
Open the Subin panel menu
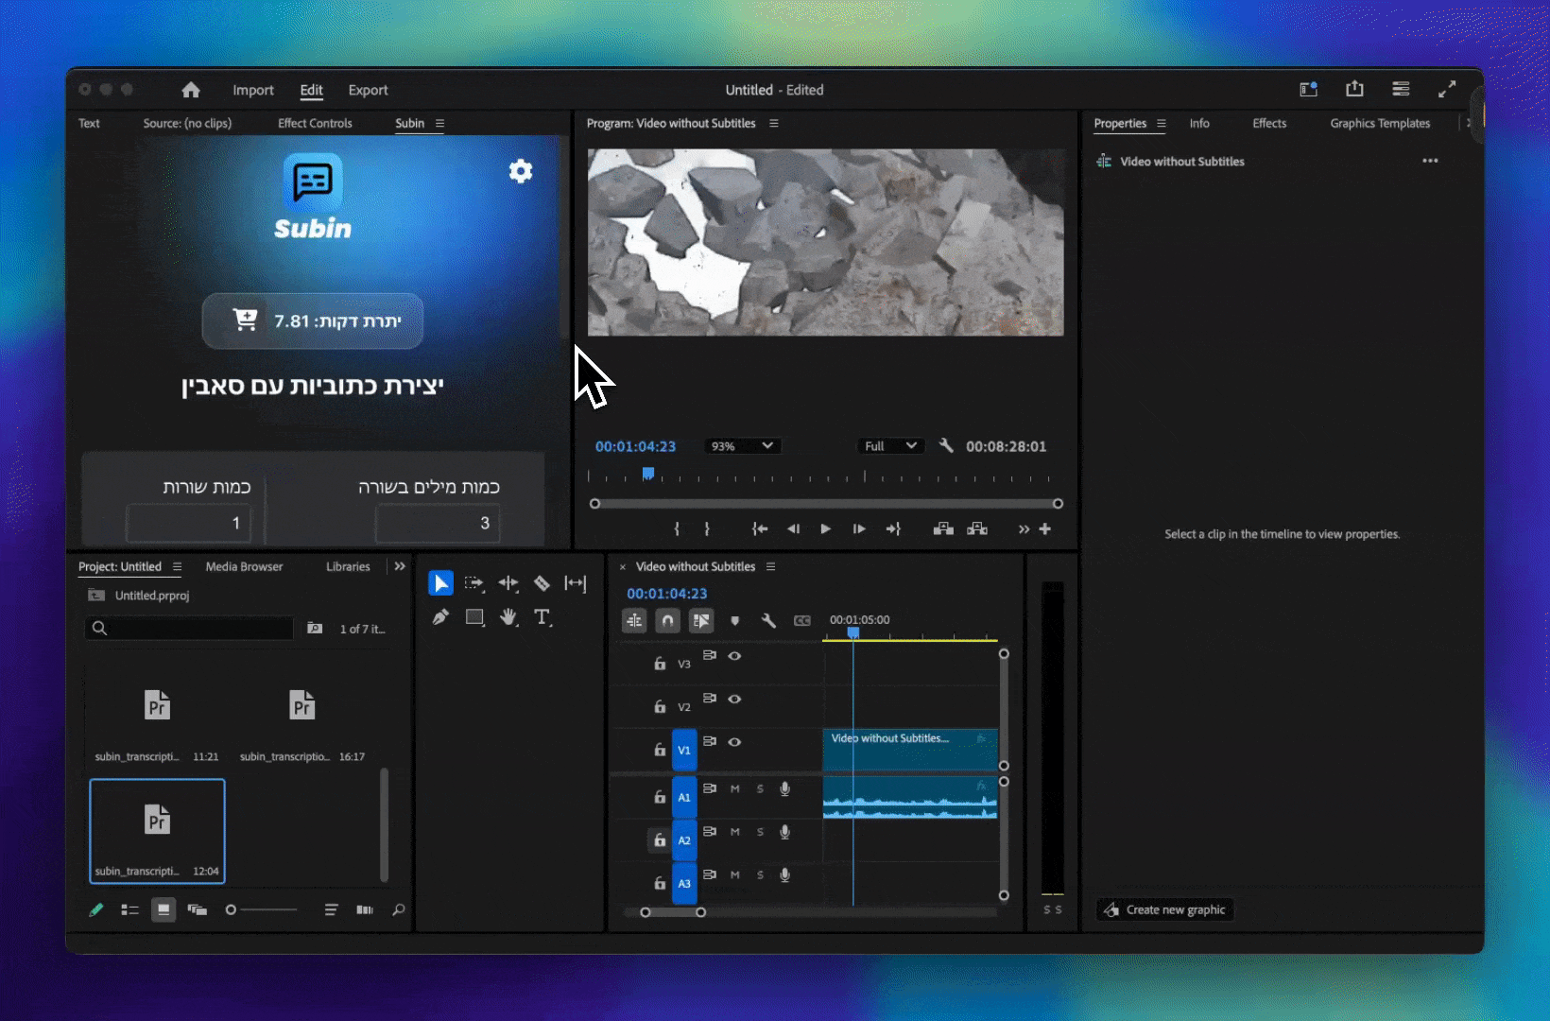439,124
